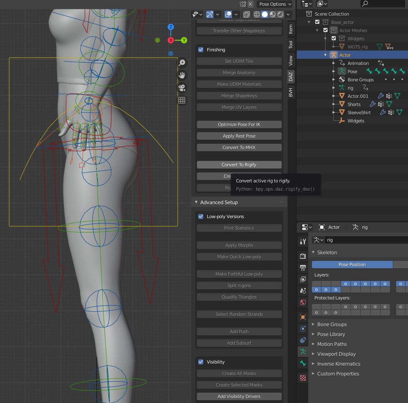Open the Item sidebar tab
The height and width of the screenshot is (403, 408).
click(291, 29)
